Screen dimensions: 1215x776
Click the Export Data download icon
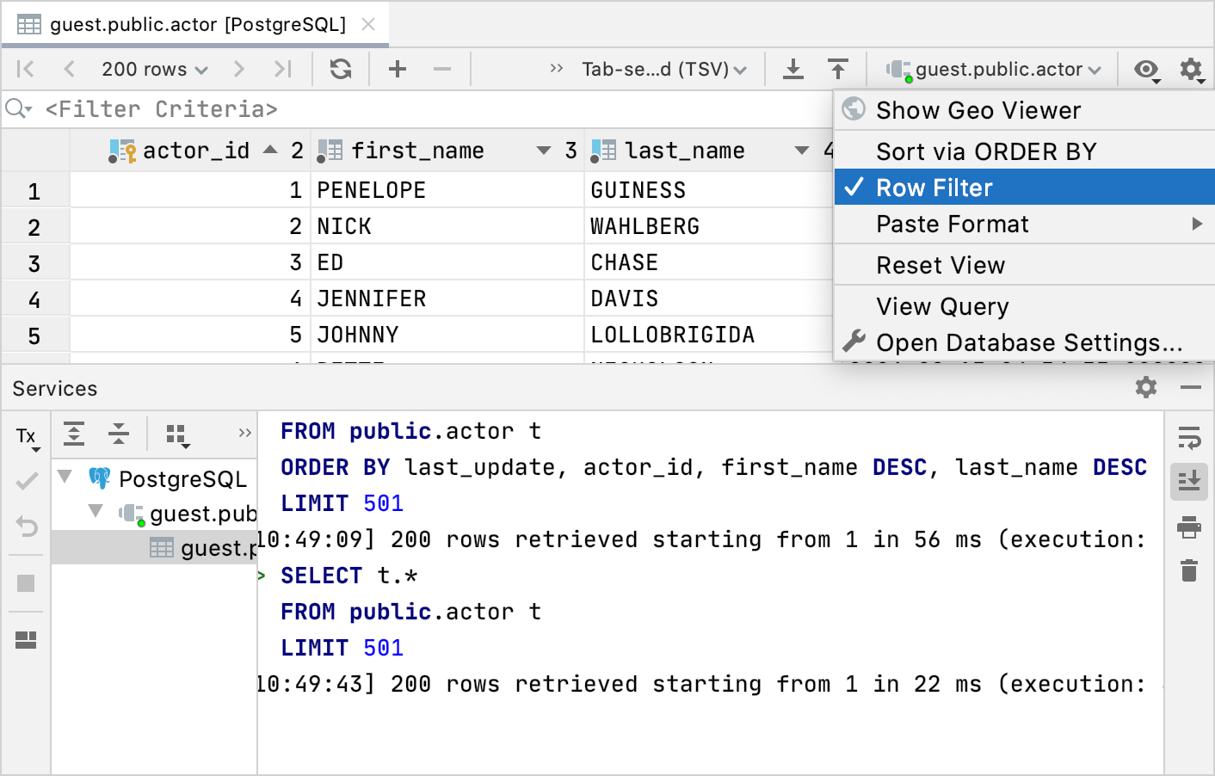pyautogui.click(x=793, y=69)
